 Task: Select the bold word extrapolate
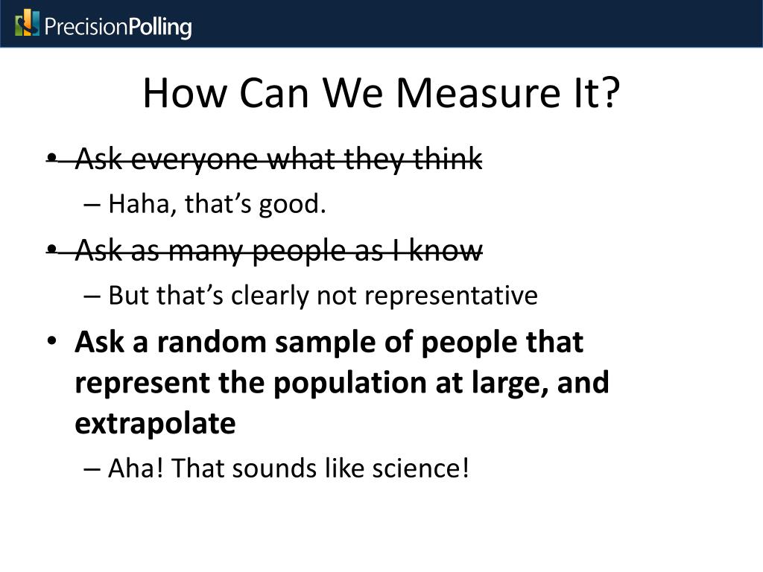(x=155, y=423)
